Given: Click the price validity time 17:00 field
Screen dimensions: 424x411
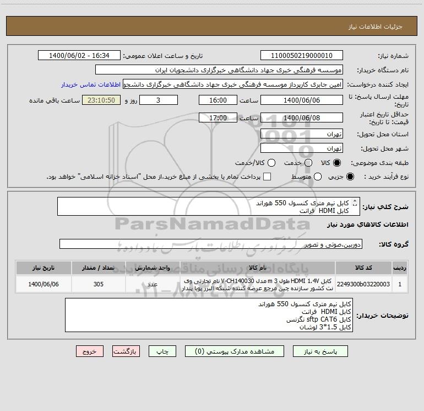Looking at the screenshot, I should [218, 118].
